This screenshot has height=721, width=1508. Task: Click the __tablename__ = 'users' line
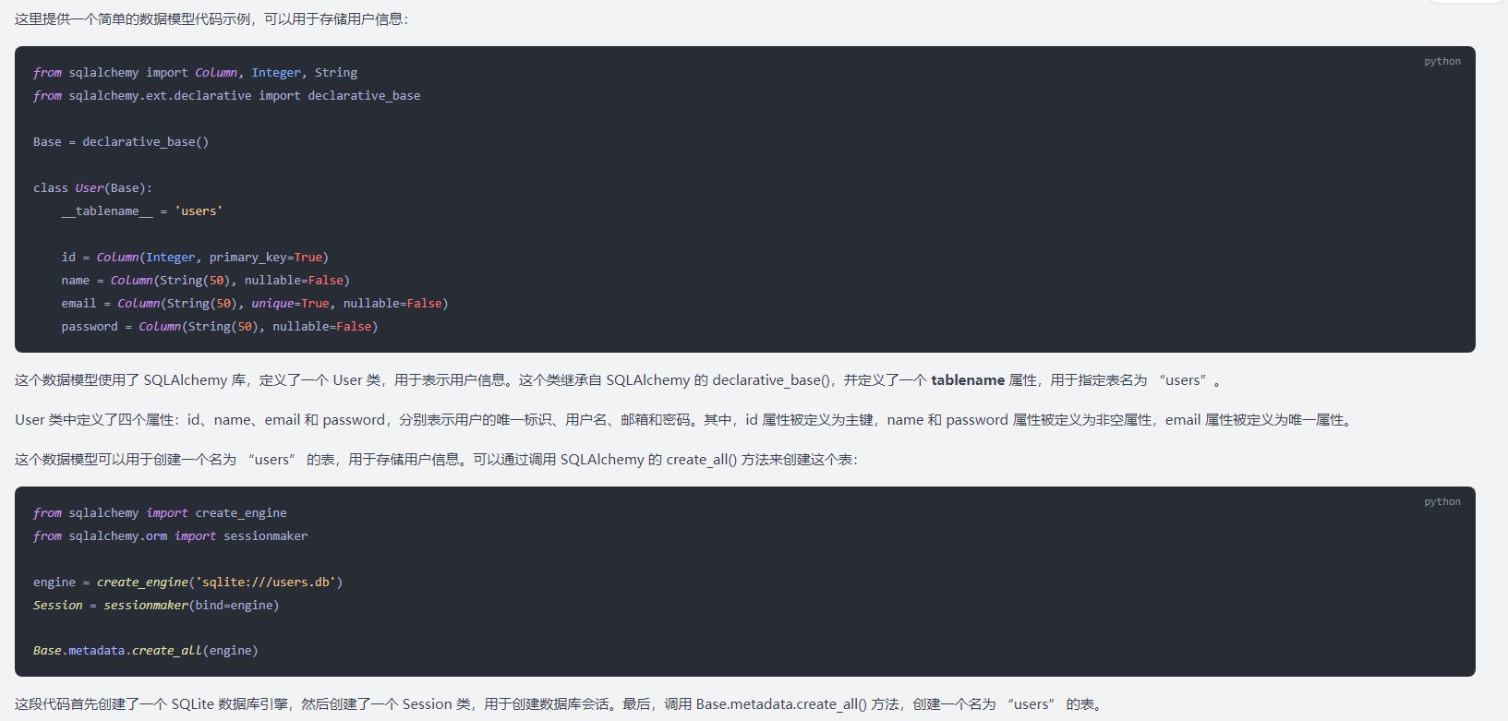pos(142,211)
